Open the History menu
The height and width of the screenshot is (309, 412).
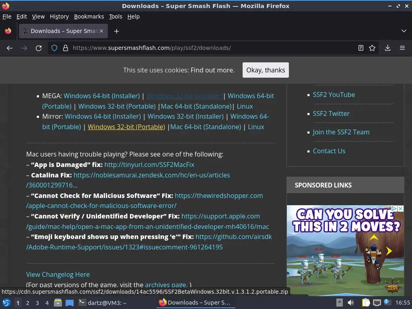coord(59,16)
